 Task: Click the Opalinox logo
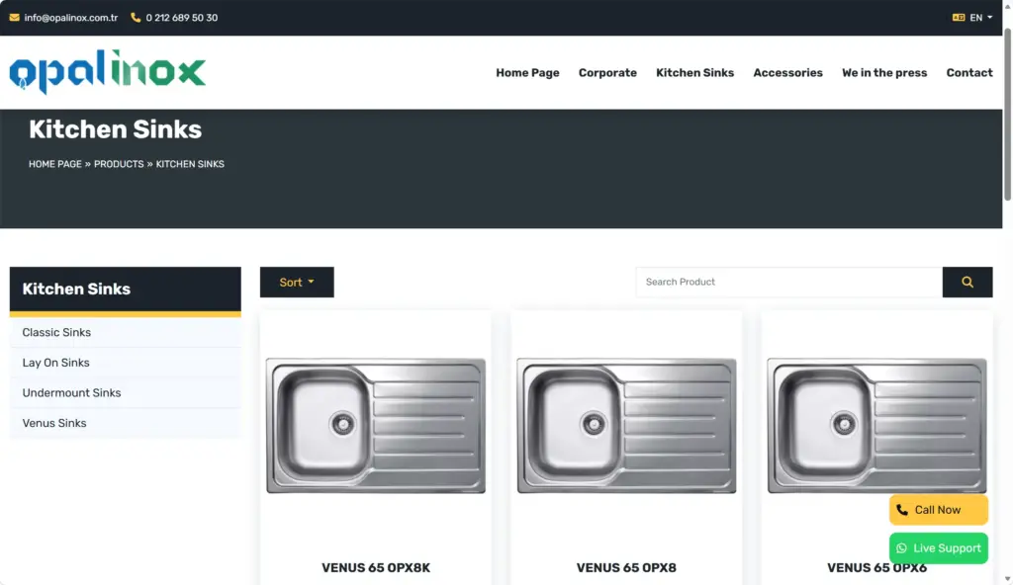(x=107, y=72)
